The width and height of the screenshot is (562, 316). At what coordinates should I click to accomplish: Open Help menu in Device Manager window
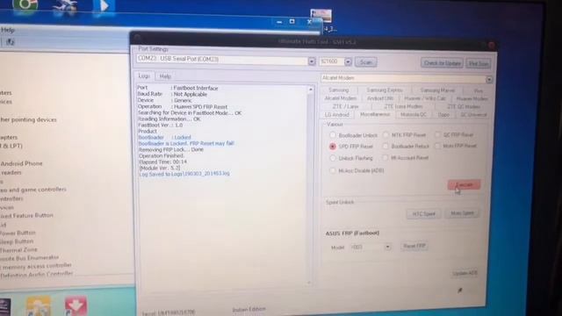8,30
